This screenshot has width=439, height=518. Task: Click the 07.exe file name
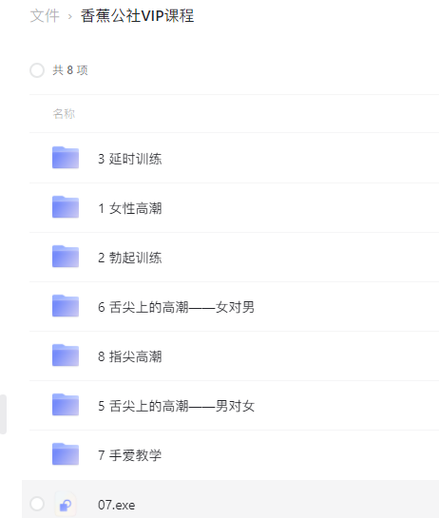(x=116, y=505)
